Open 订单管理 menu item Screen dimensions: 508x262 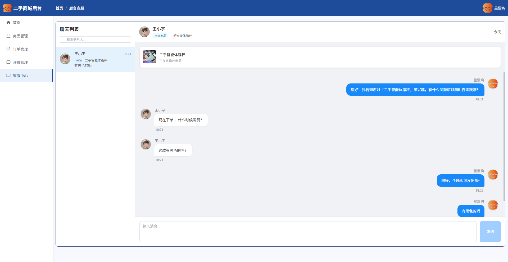20,49
